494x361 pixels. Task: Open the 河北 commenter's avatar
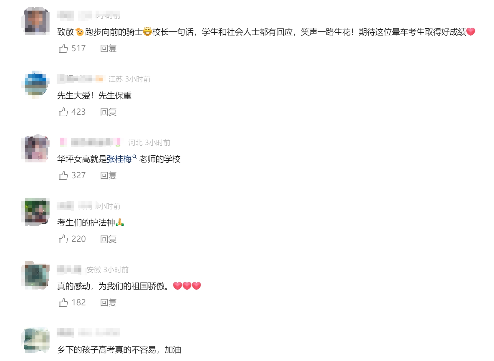coord(36,148)
